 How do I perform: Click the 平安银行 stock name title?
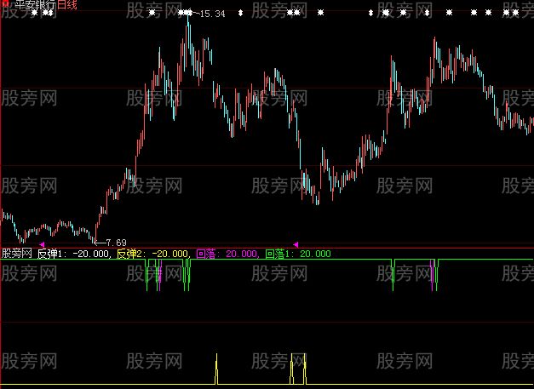33,5
